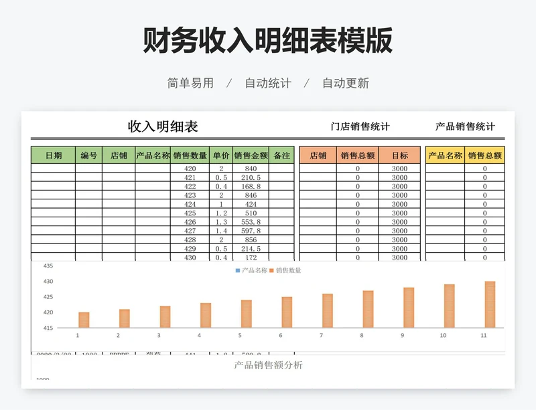Viewport: 536px width, 410px height.
Task: Select cell with quantity 427
Action: [x=190, y=231]
